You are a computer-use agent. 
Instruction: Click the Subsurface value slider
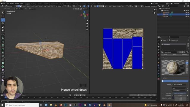[180, 96]
